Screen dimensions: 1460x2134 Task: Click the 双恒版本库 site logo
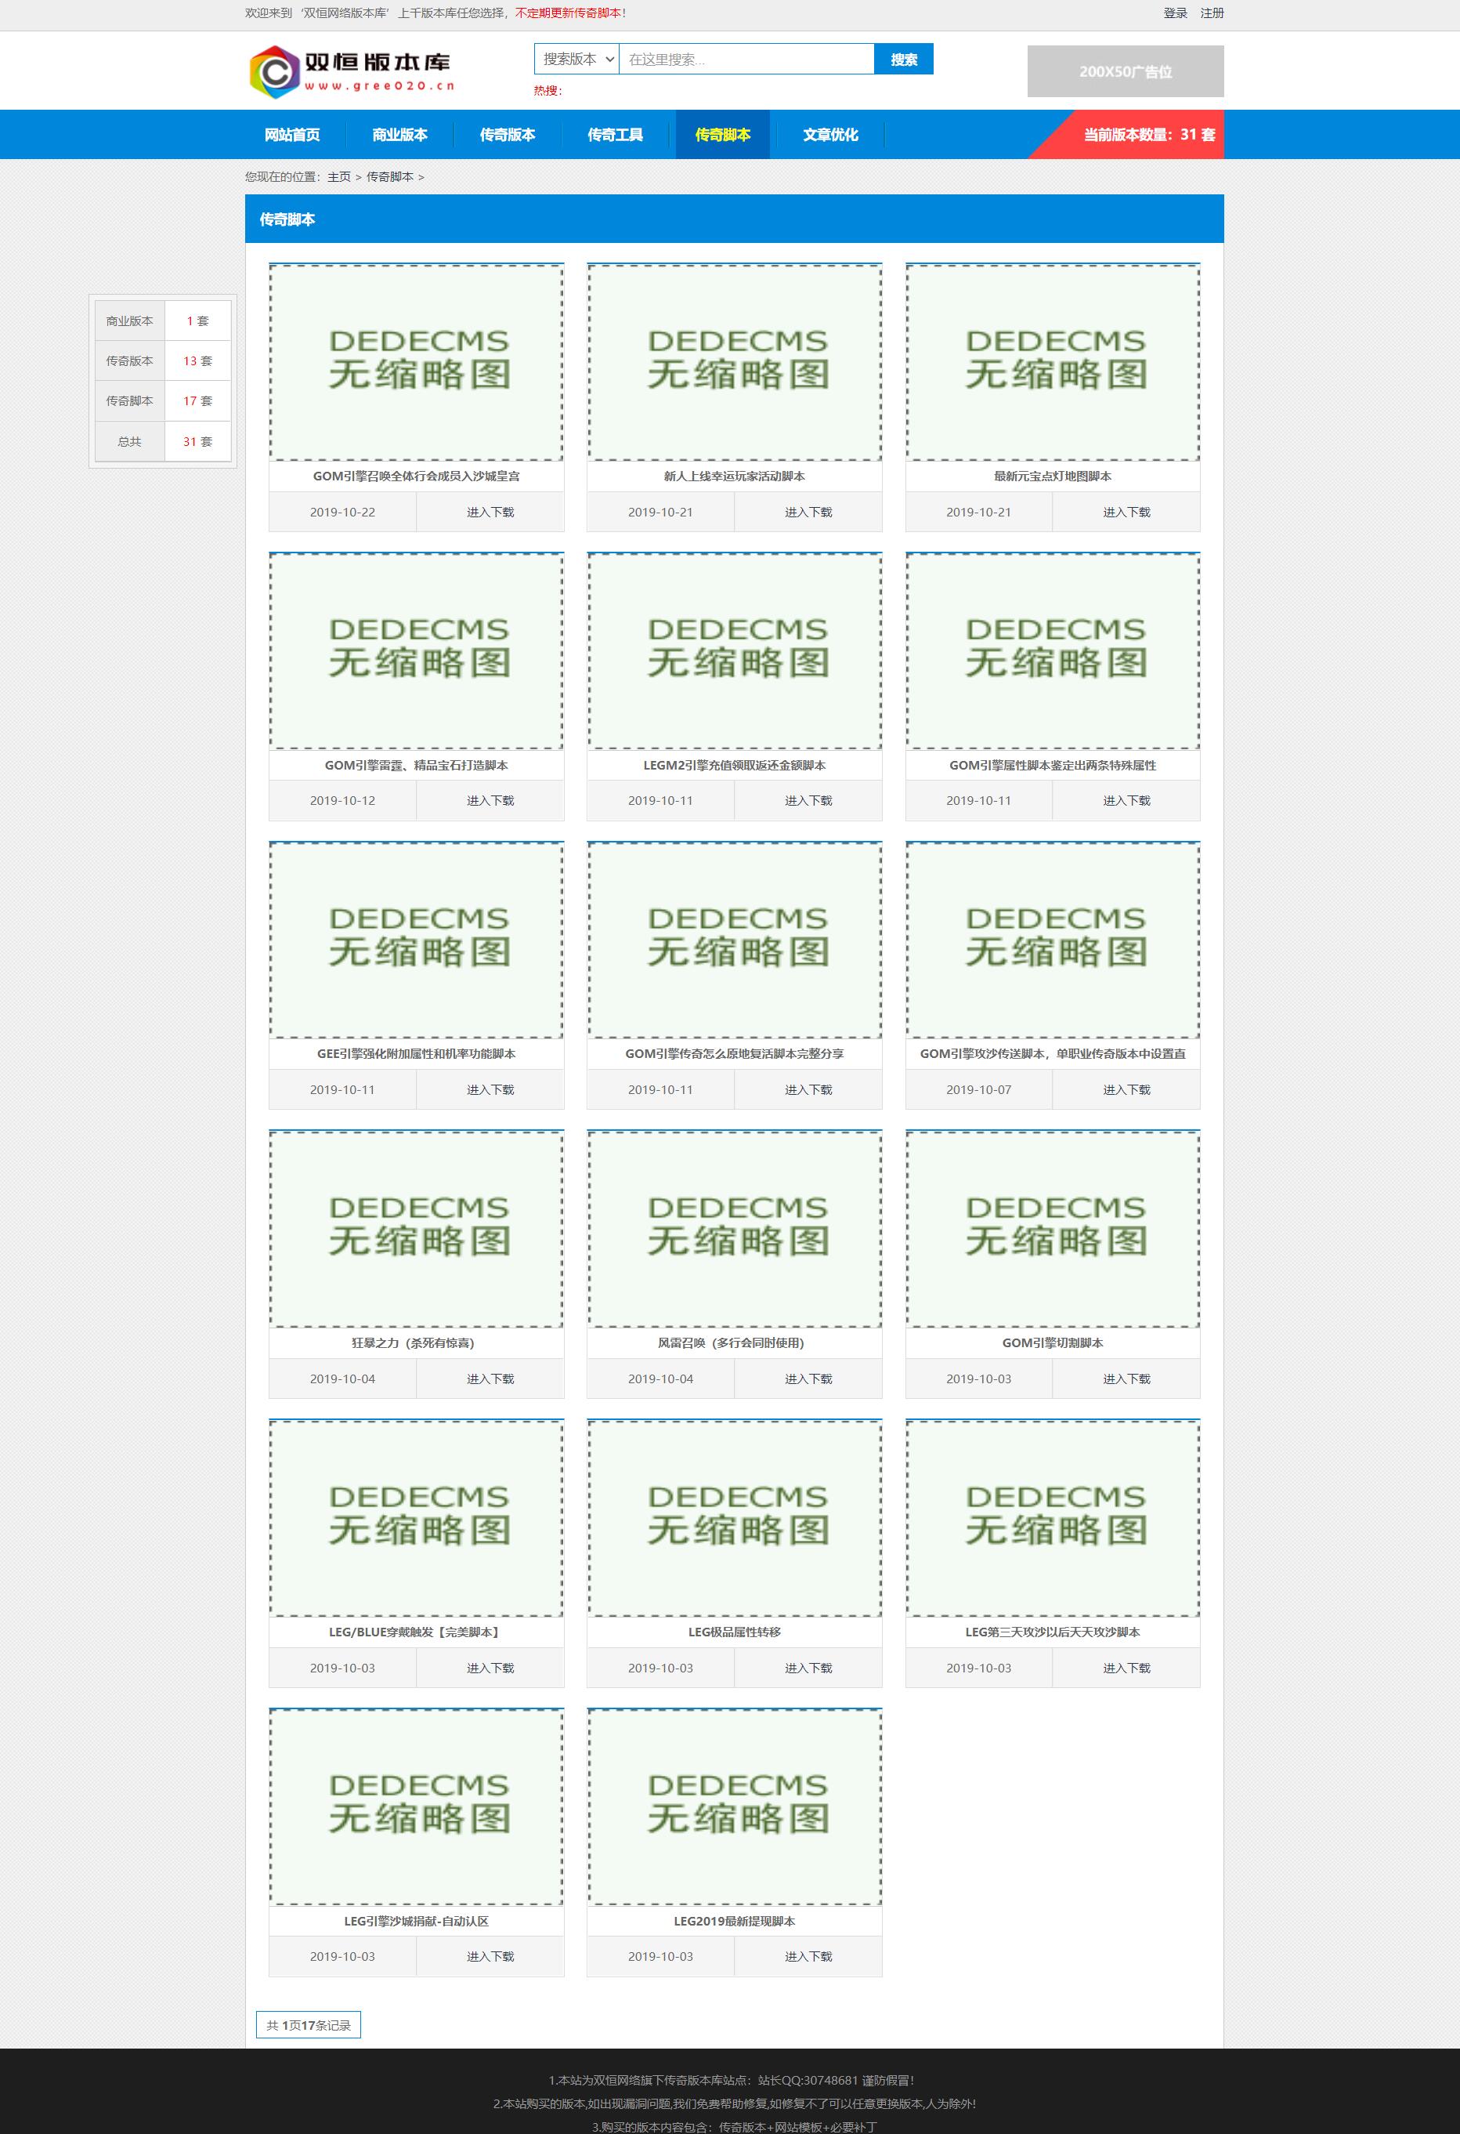tap(352, 71)
